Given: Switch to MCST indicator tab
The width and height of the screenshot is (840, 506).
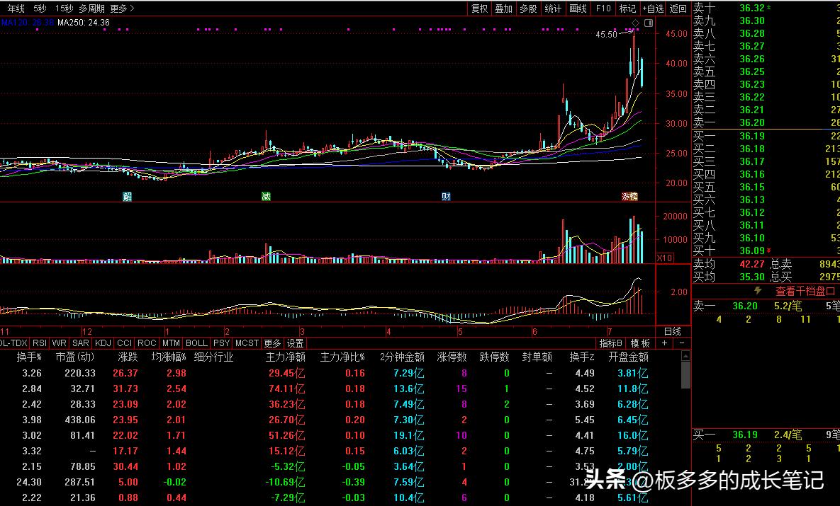Looking at the screenshot, I should tap(247, 343).
